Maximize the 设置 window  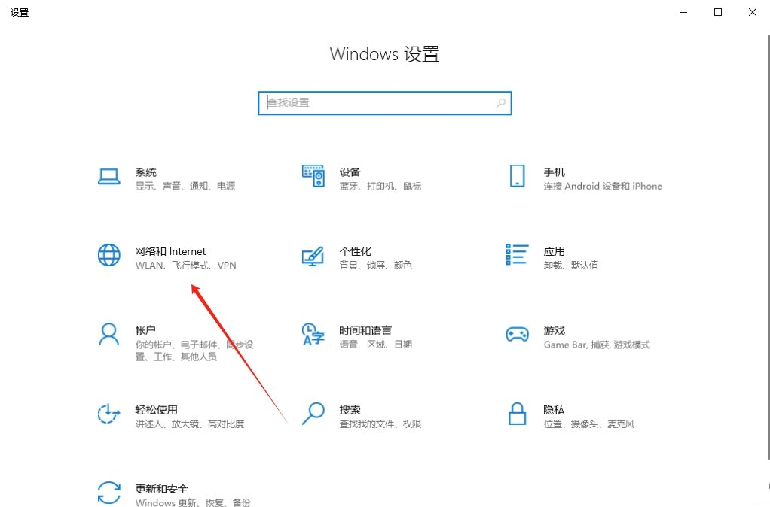718,12
